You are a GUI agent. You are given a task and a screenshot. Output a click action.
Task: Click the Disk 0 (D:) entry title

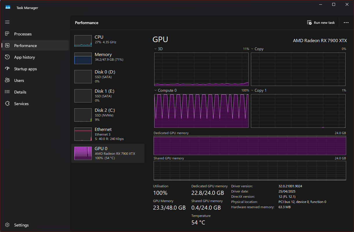(105, 72)
